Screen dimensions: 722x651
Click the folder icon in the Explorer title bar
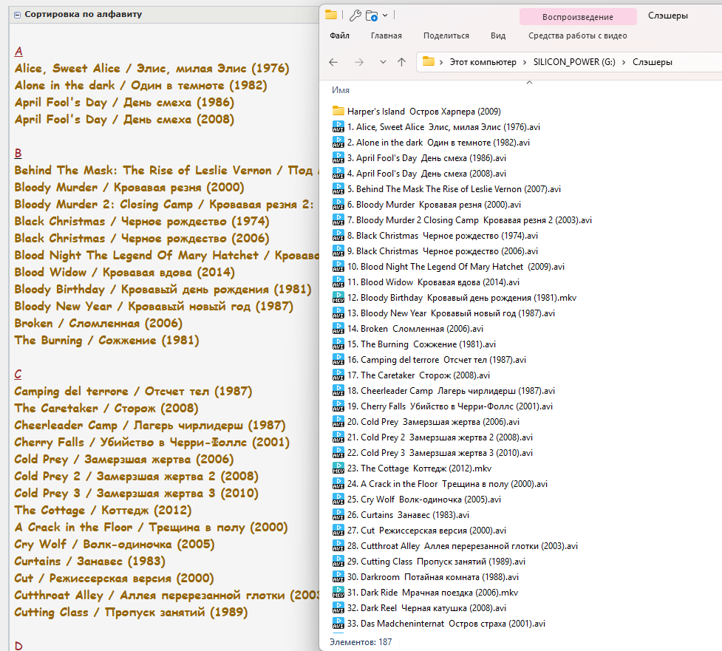click(331, 15)
